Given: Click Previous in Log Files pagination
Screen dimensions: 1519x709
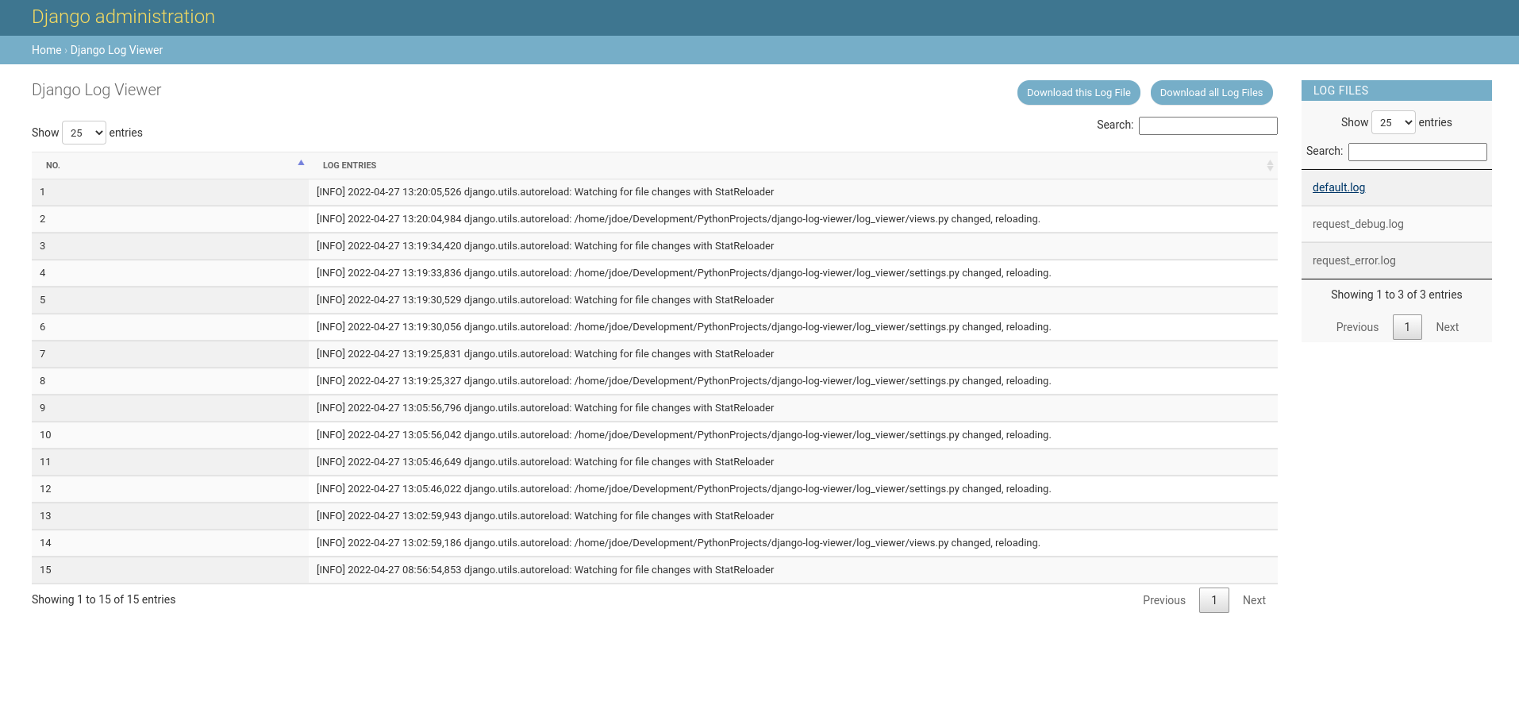Looking at the screenshot, I should (1357, 327).
